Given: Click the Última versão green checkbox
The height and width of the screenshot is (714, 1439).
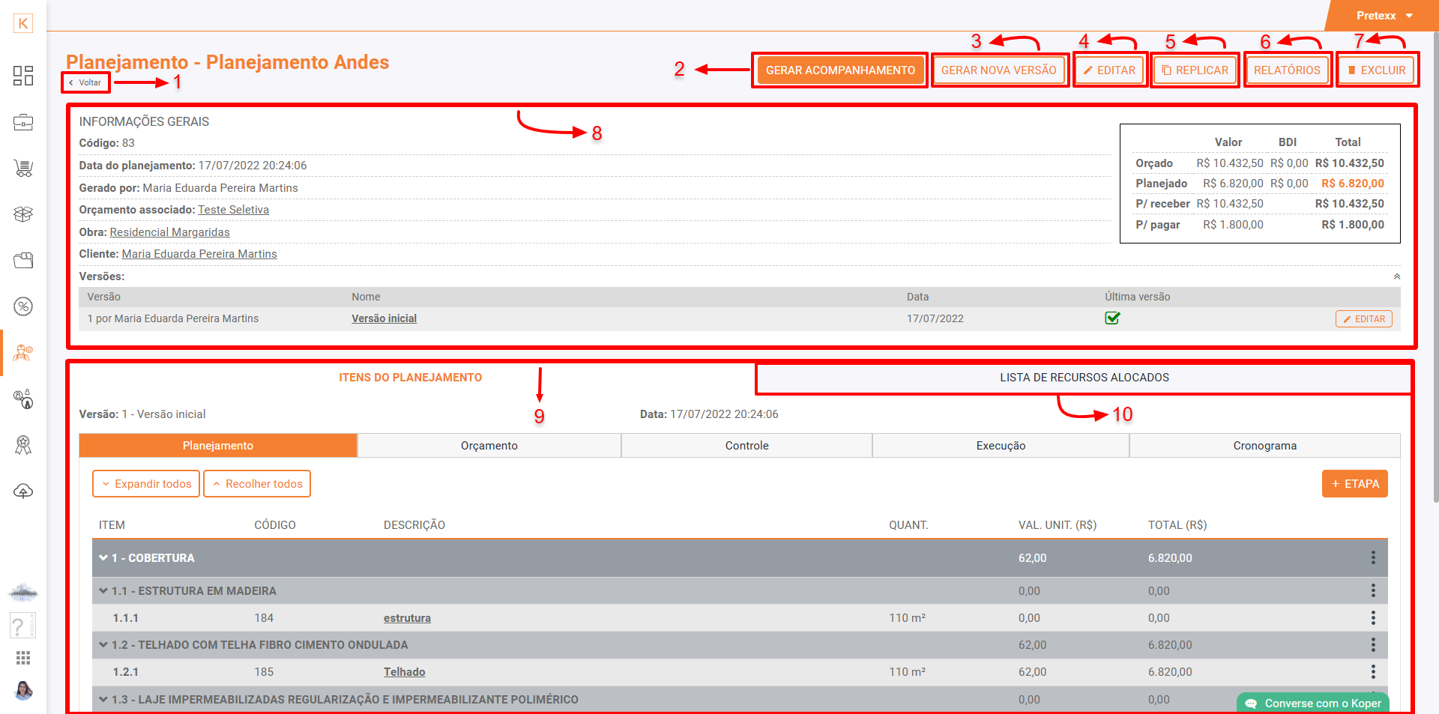Looking at the screenshot, I should pyautogui.click(x=1112, y=318).
